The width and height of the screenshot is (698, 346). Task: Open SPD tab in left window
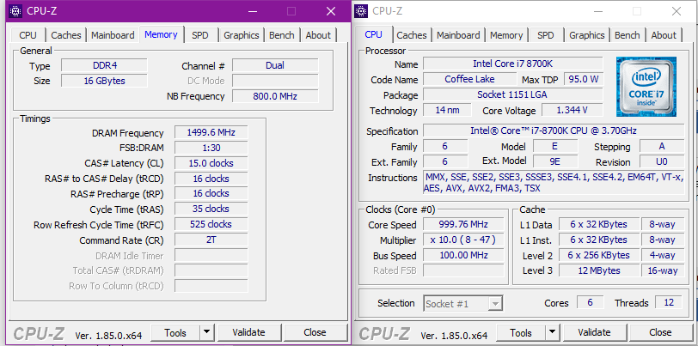[x=200, y=35]
